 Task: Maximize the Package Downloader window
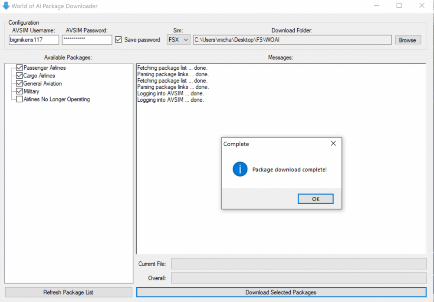click(x=399, y=6)
